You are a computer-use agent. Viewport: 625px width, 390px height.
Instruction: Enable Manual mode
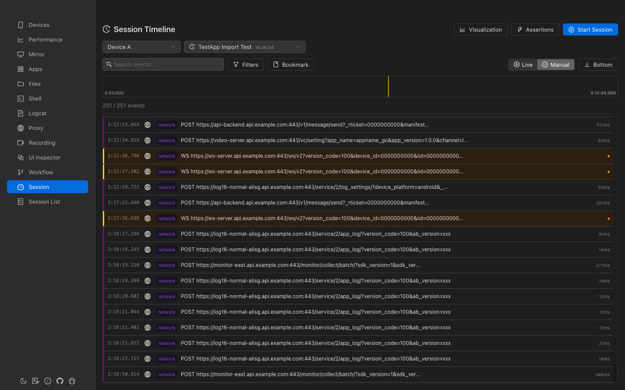coord(556,64)
